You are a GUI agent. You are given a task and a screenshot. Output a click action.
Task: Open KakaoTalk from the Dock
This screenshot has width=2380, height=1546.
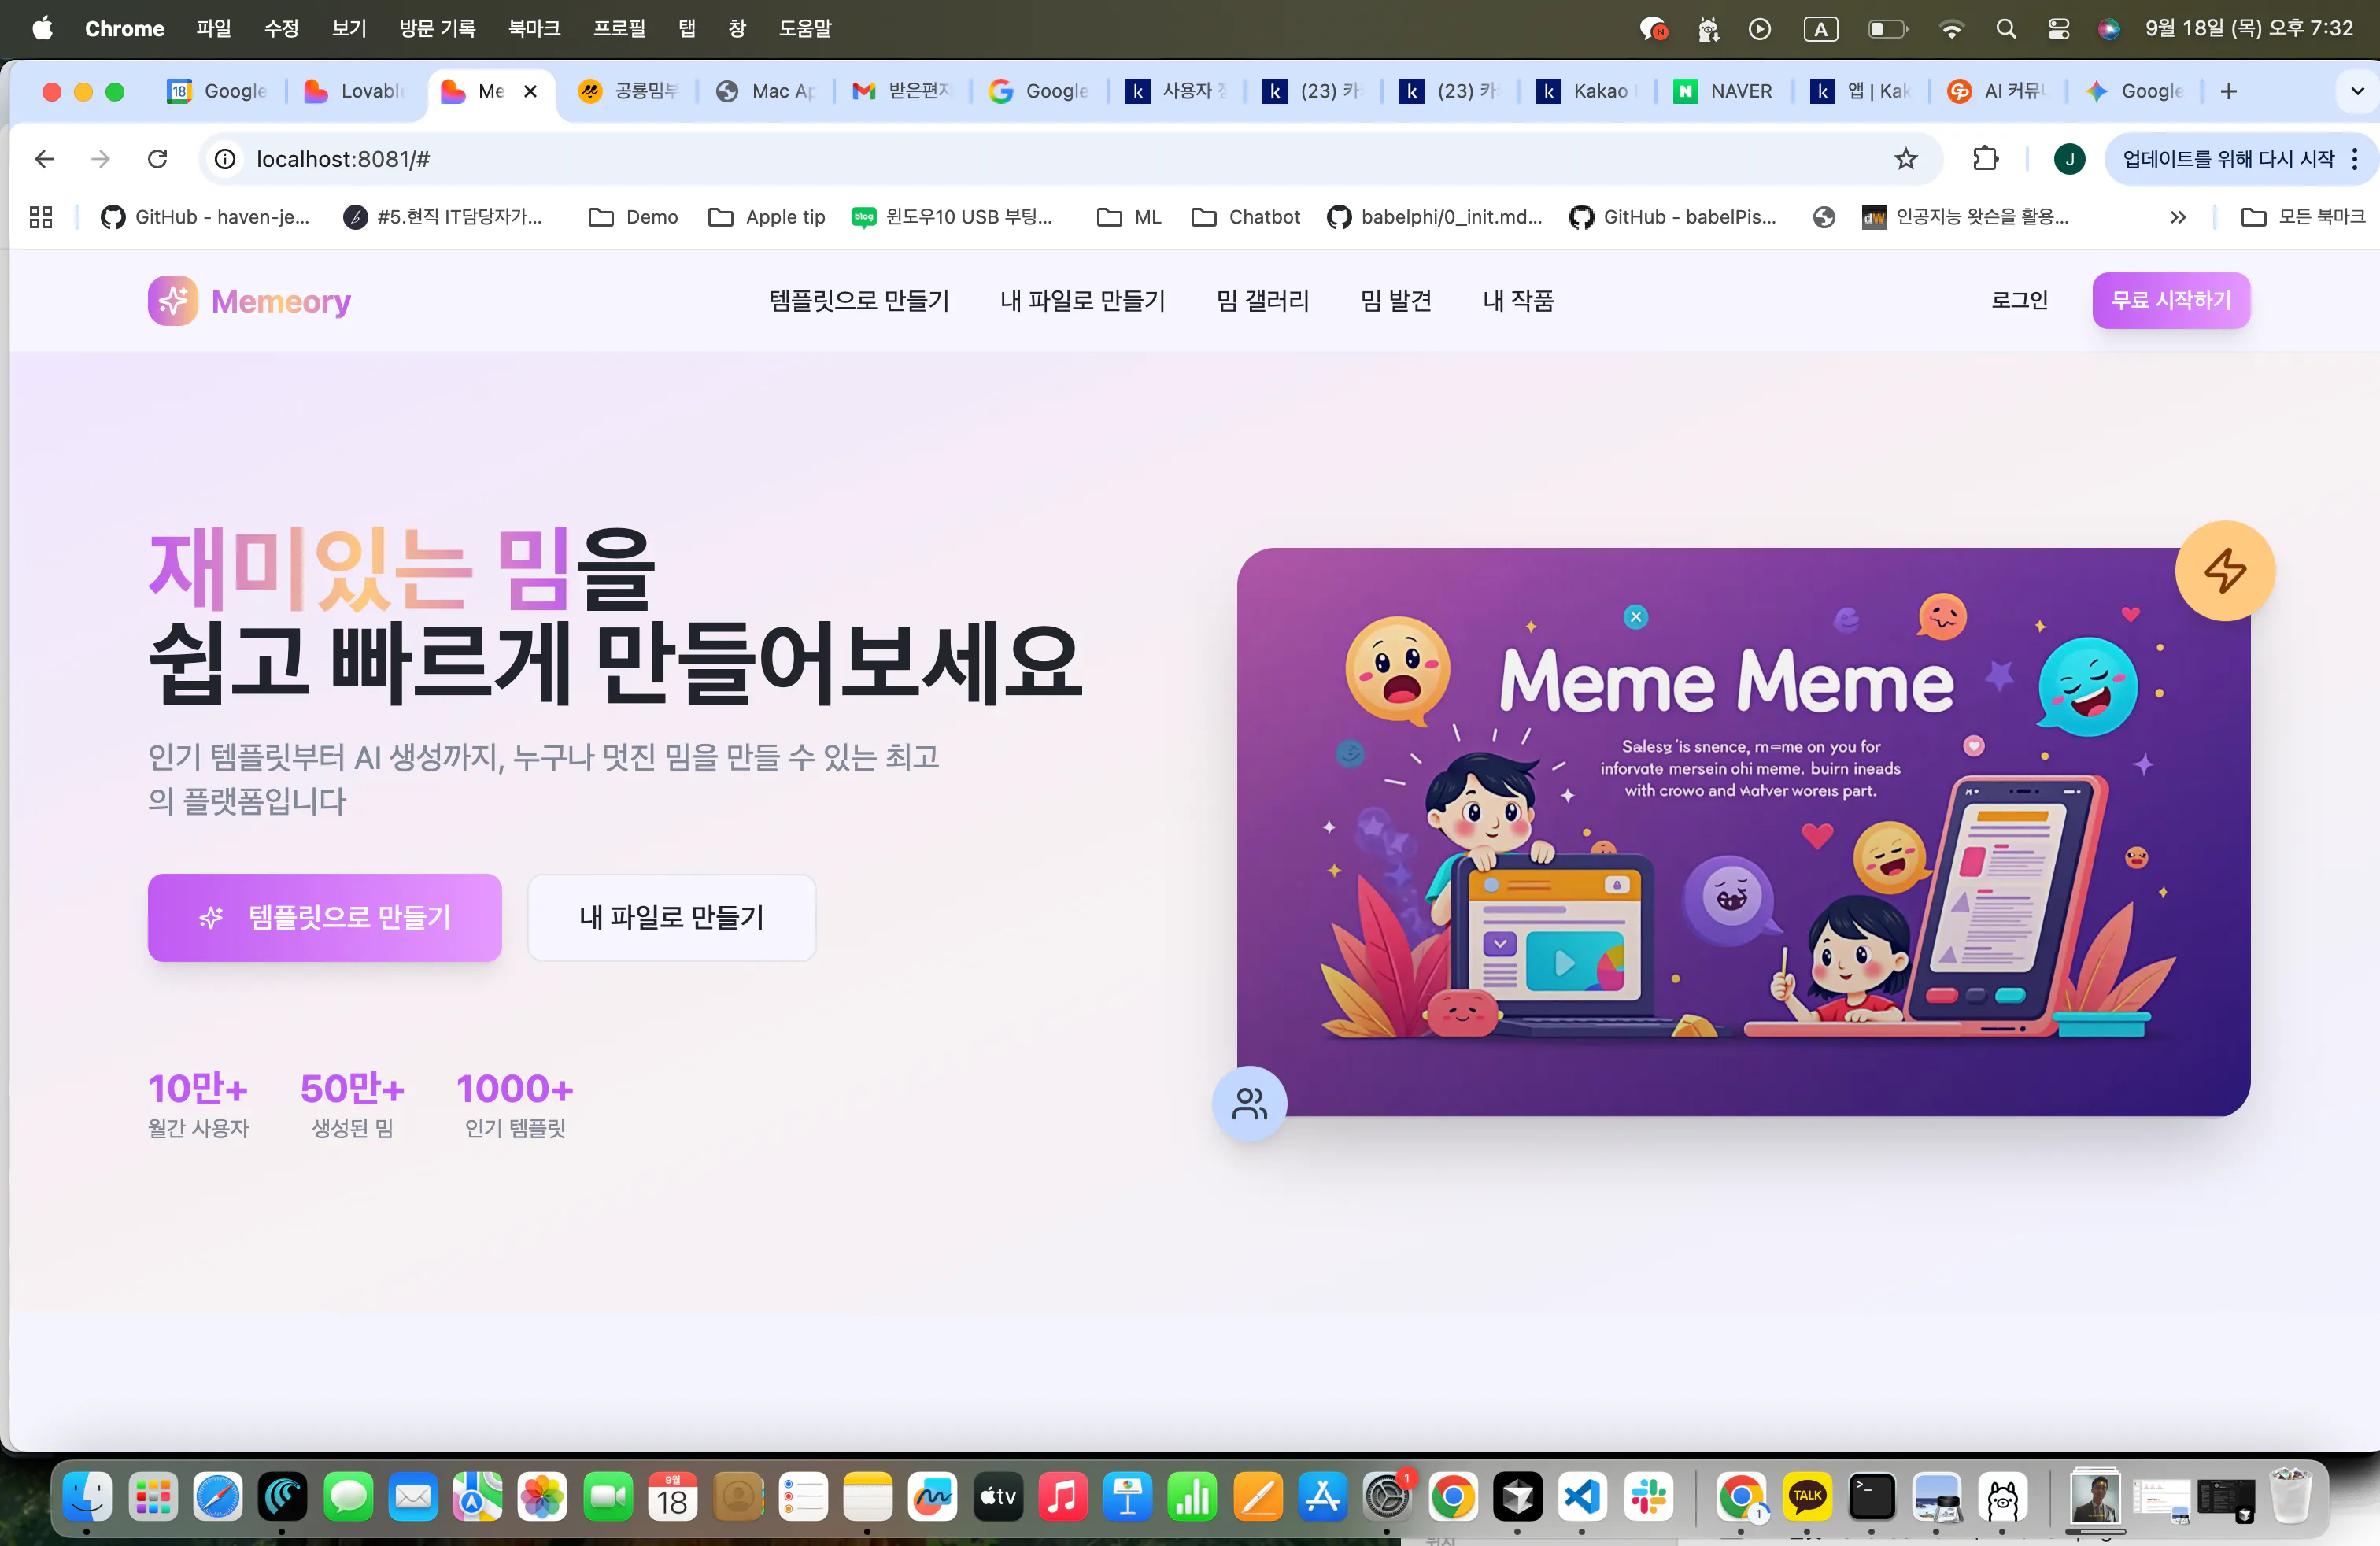click(x=1808, y=1497)
